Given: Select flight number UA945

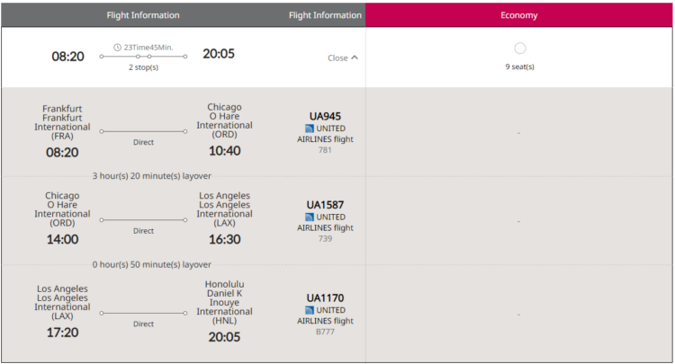Looking at the screenshot, I should click(325, 117).
